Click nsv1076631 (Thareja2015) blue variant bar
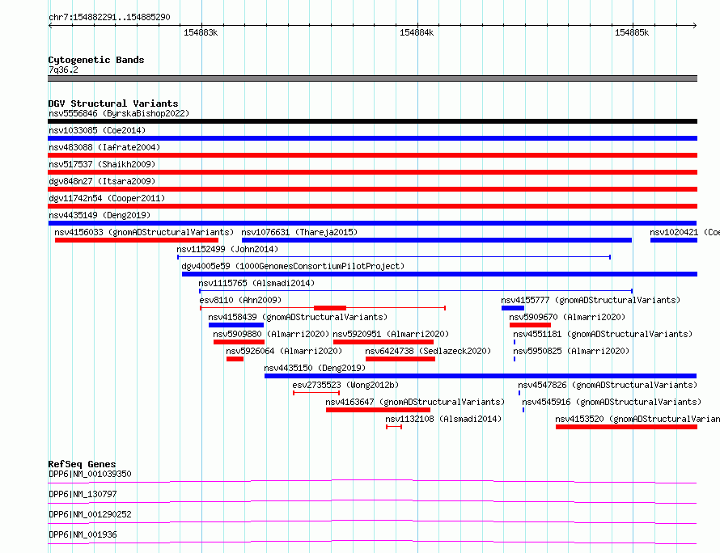The width and height of the screenshot is (720, 553). click(x=437, y=240)
